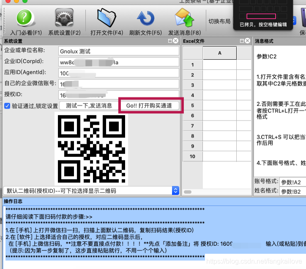
Task: Click the 姓名格式 input field
Action: pos(292,191)
